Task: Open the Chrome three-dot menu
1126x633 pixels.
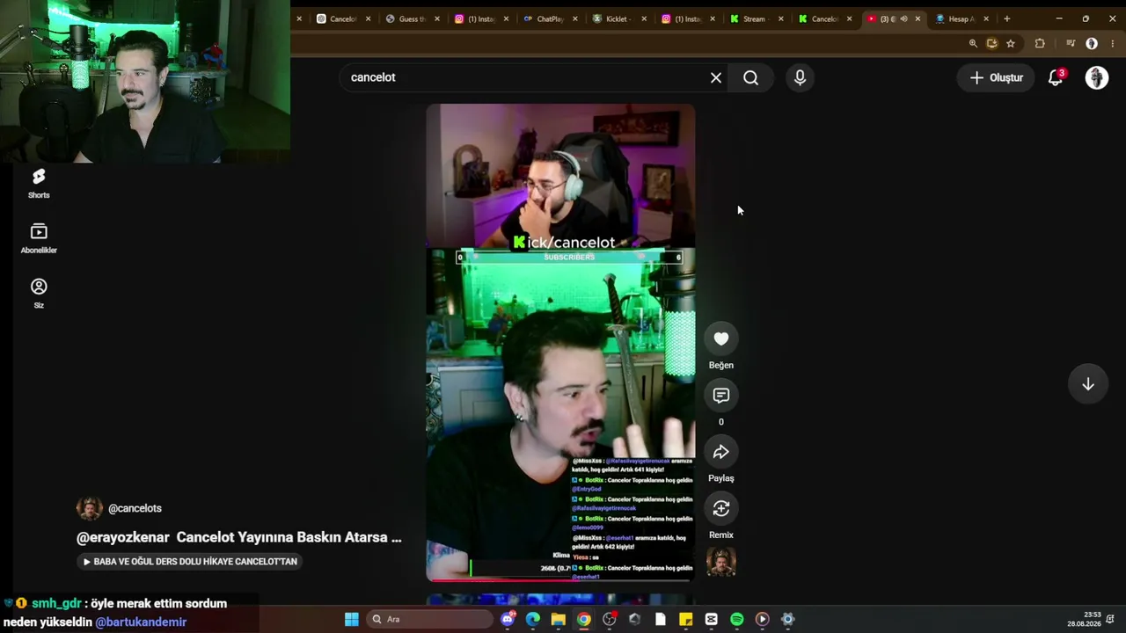Action: (x=1113, y=43)
